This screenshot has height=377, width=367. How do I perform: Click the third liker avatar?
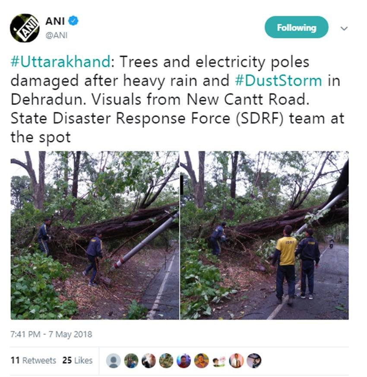pos(149,361)
